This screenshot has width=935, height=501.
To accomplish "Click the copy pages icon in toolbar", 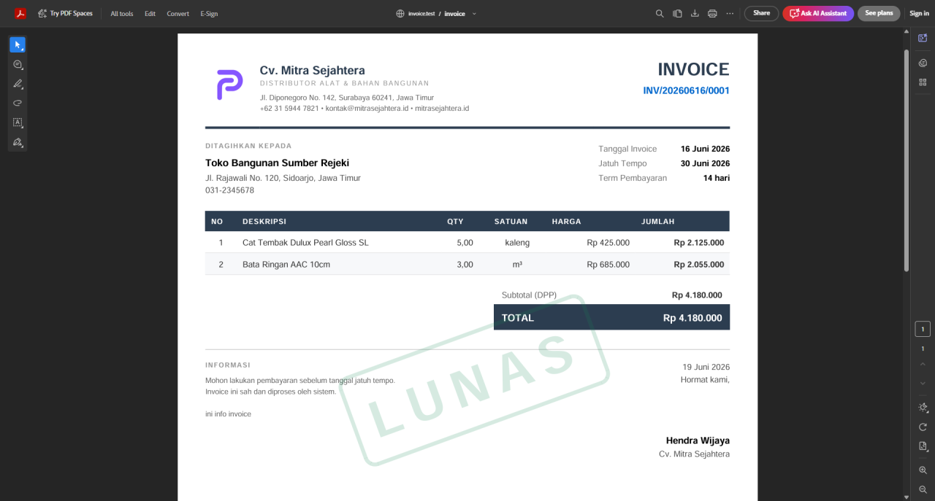I will (x=677, y=13).
